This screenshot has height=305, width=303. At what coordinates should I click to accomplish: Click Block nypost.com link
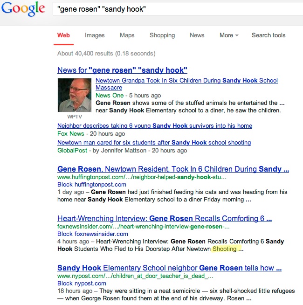[x=82, y=284]
